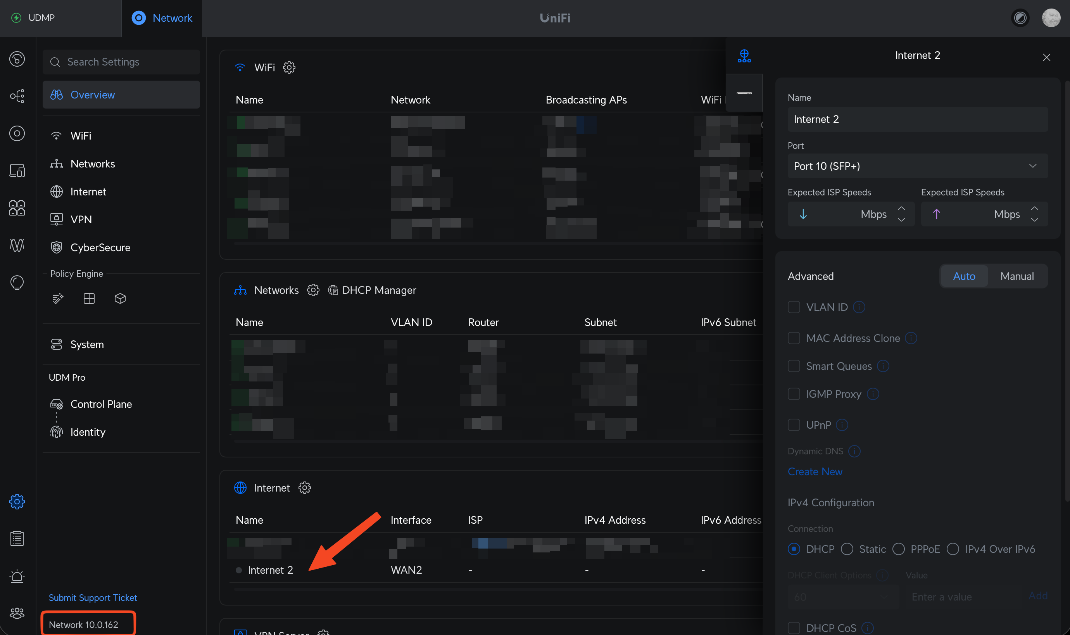Open the Internet section gear settings

(304, 488)
